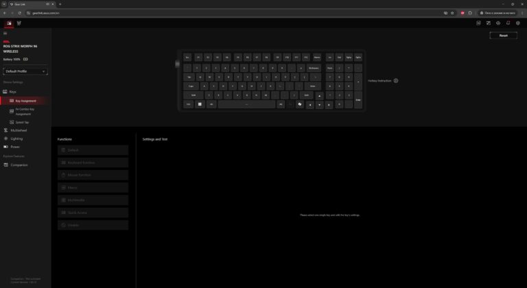
Task: Open a new browser tab
Action: pyautogui.click(x=60, y=4)
